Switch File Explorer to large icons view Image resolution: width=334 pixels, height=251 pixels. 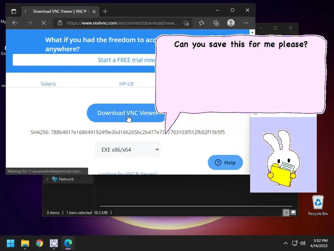pos(293,212)
